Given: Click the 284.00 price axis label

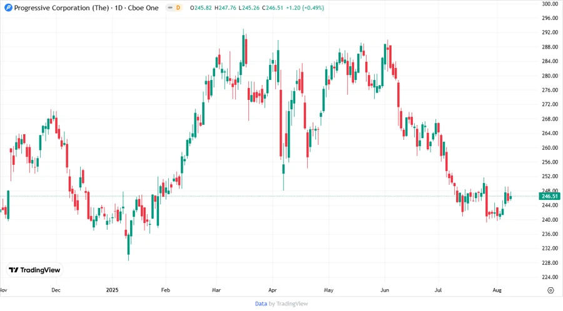Looking at the screenshot, I should 550,61.
